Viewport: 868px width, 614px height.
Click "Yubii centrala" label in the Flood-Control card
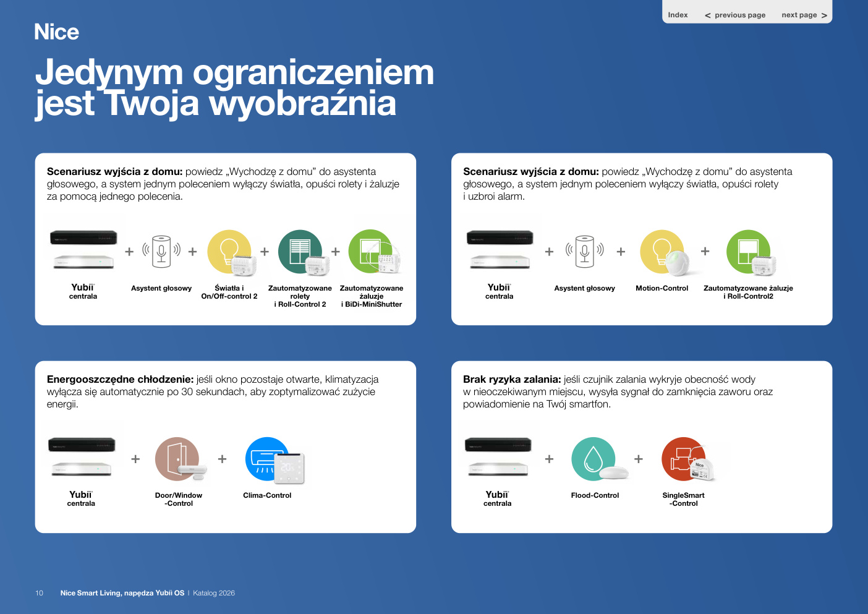pyautogui.click(x=497, y=498)
